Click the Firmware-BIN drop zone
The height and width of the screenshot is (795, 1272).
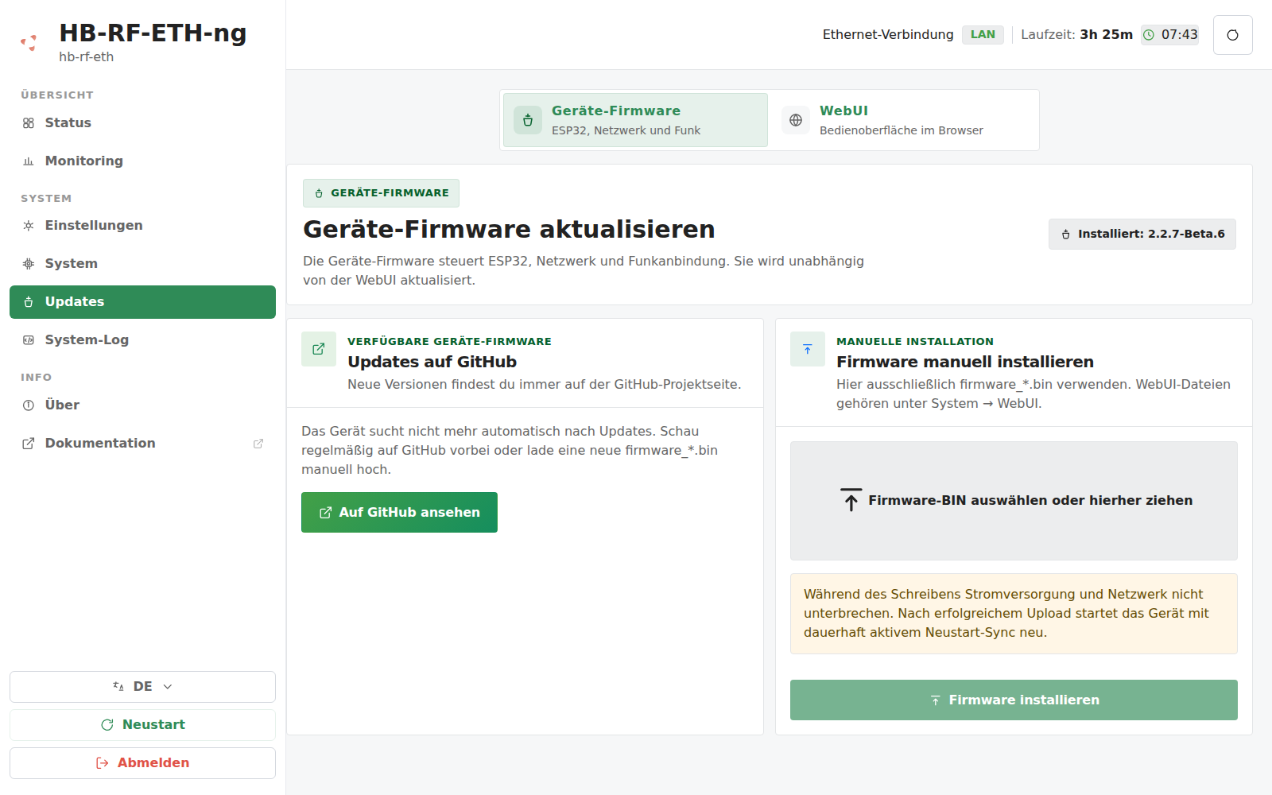[x=1014, y=501]
